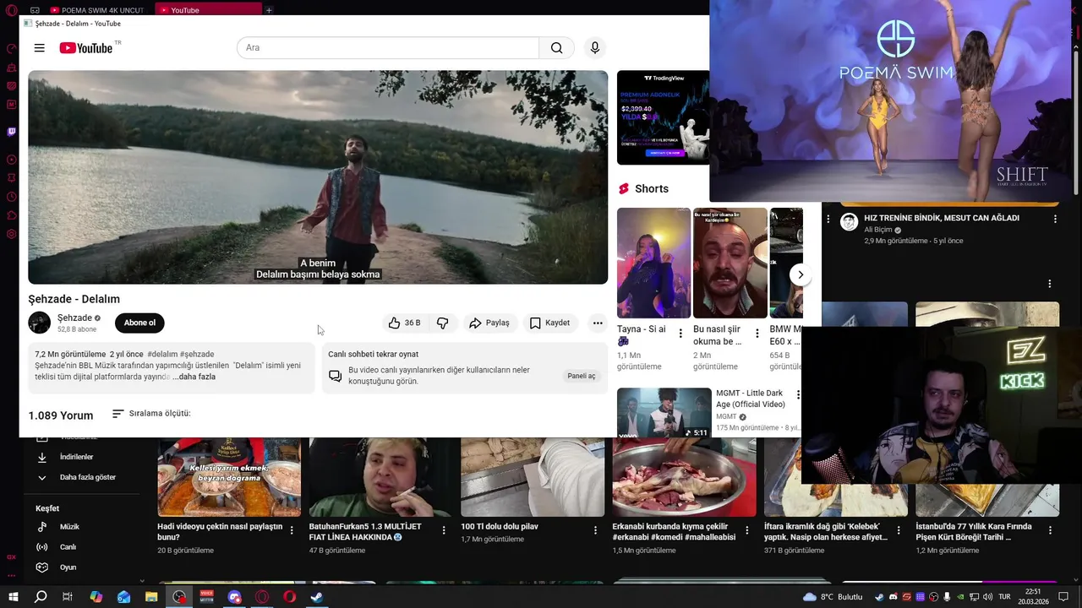This screenshot has height=608, width=1082.
Task: Open settings gear in Opera GX sidebar
Action: 11,234
